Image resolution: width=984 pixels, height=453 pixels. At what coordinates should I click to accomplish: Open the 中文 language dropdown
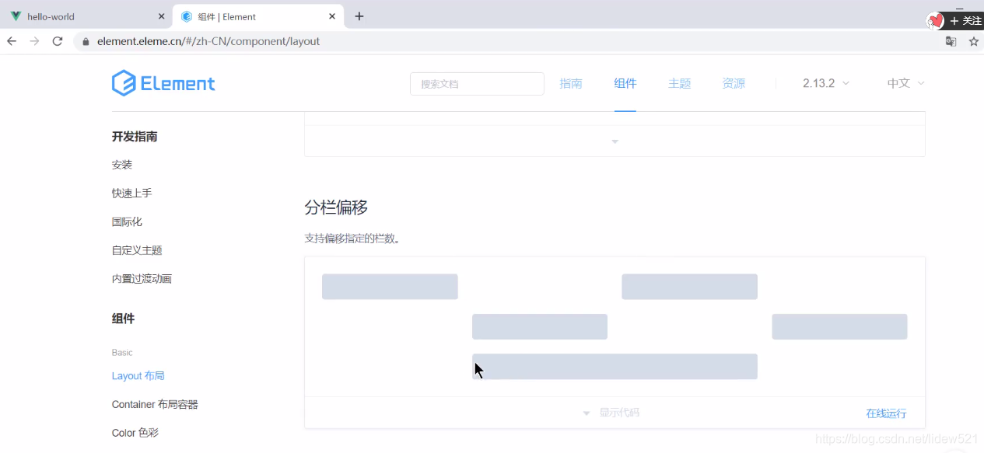(x=906, y=83)
